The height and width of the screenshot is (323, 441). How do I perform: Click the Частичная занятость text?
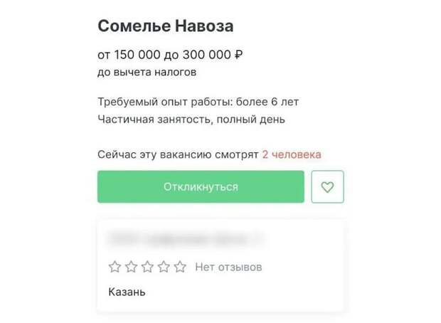pyautogui.click(x=150, y=119)
